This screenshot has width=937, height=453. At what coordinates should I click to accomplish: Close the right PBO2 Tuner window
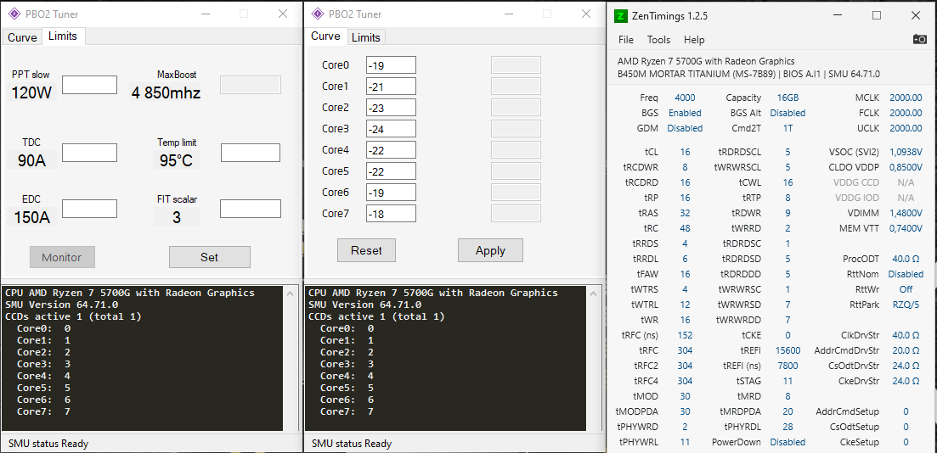coord(585,14)
